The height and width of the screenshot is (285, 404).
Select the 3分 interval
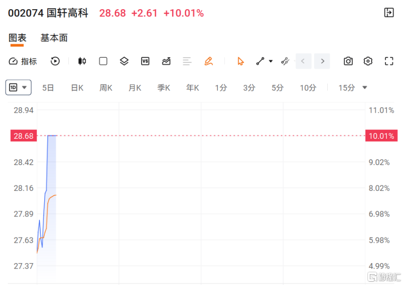click(x=249, y=88)
